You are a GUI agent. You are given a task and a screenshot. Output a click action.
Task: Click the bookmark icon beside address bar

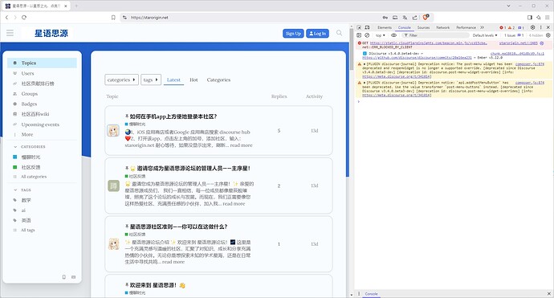[113, 18]
